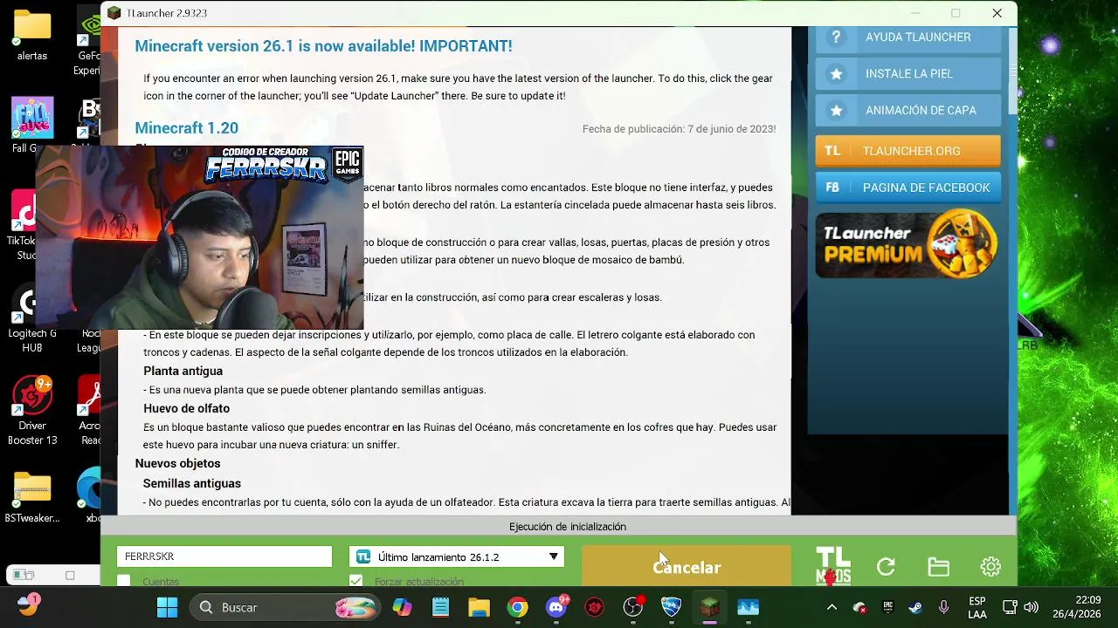The image size is (1118, 628).
Task: Click the TL logo on TLauncher.org button
Action: tap(832, 151)
